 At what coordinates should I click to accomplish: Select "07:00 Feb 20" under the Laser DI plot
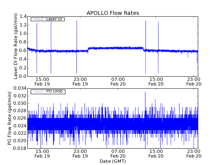[x=118, y=82]
